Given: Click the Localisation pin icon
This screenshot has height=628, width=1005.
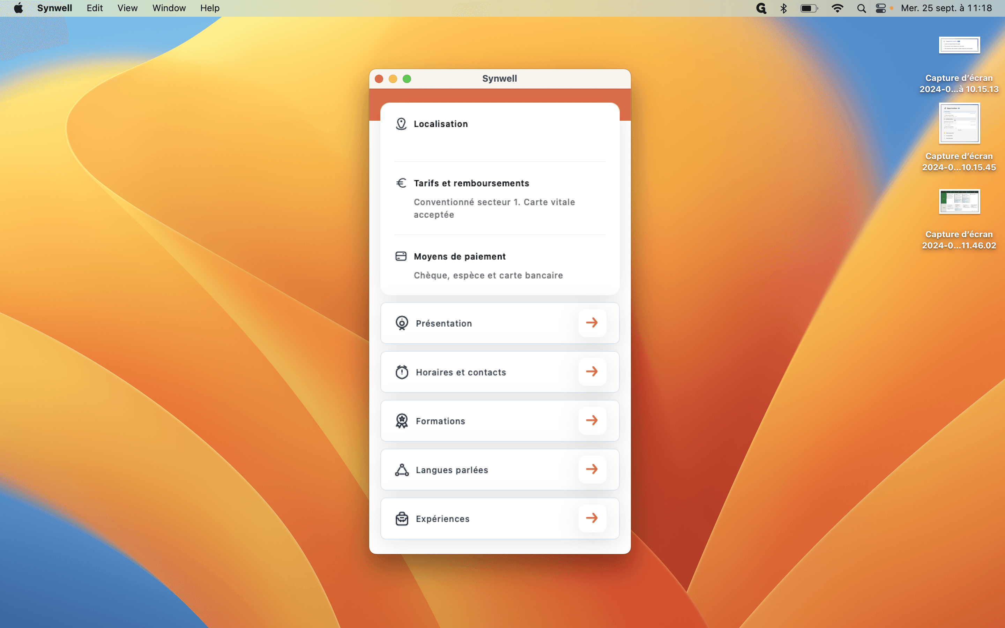Looking at the screenshot, I should point(401,124).
